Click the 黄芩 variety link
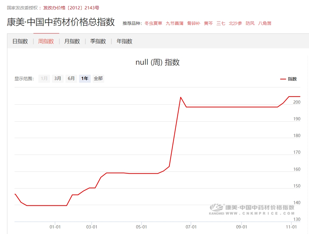The height and width of the screenshot is (234, 309). [208, 23]
